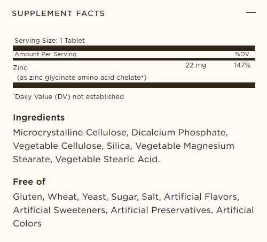Click Vegetable Magnesium in the ingredients
267x242 pixels.
(x=185, y=146)
